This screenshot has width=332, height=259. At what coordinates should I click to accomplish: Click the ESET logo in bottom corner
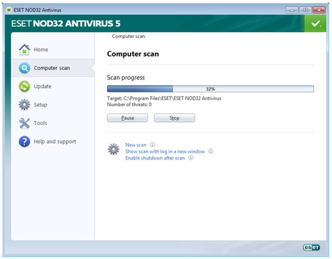click(x=311, y=247)
